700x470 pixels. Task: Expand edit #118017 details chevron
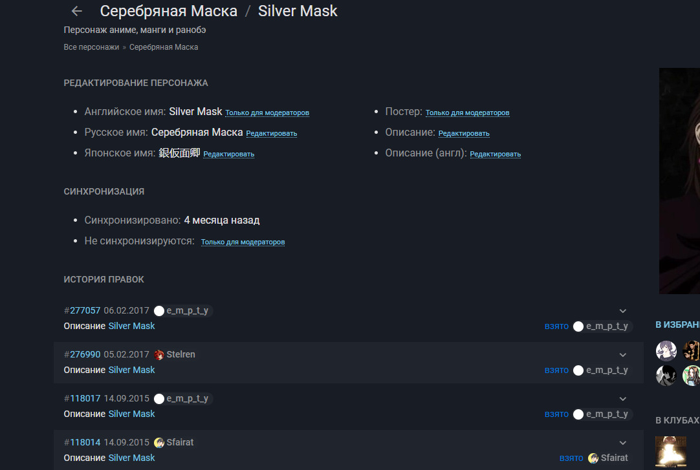(623, 399)
